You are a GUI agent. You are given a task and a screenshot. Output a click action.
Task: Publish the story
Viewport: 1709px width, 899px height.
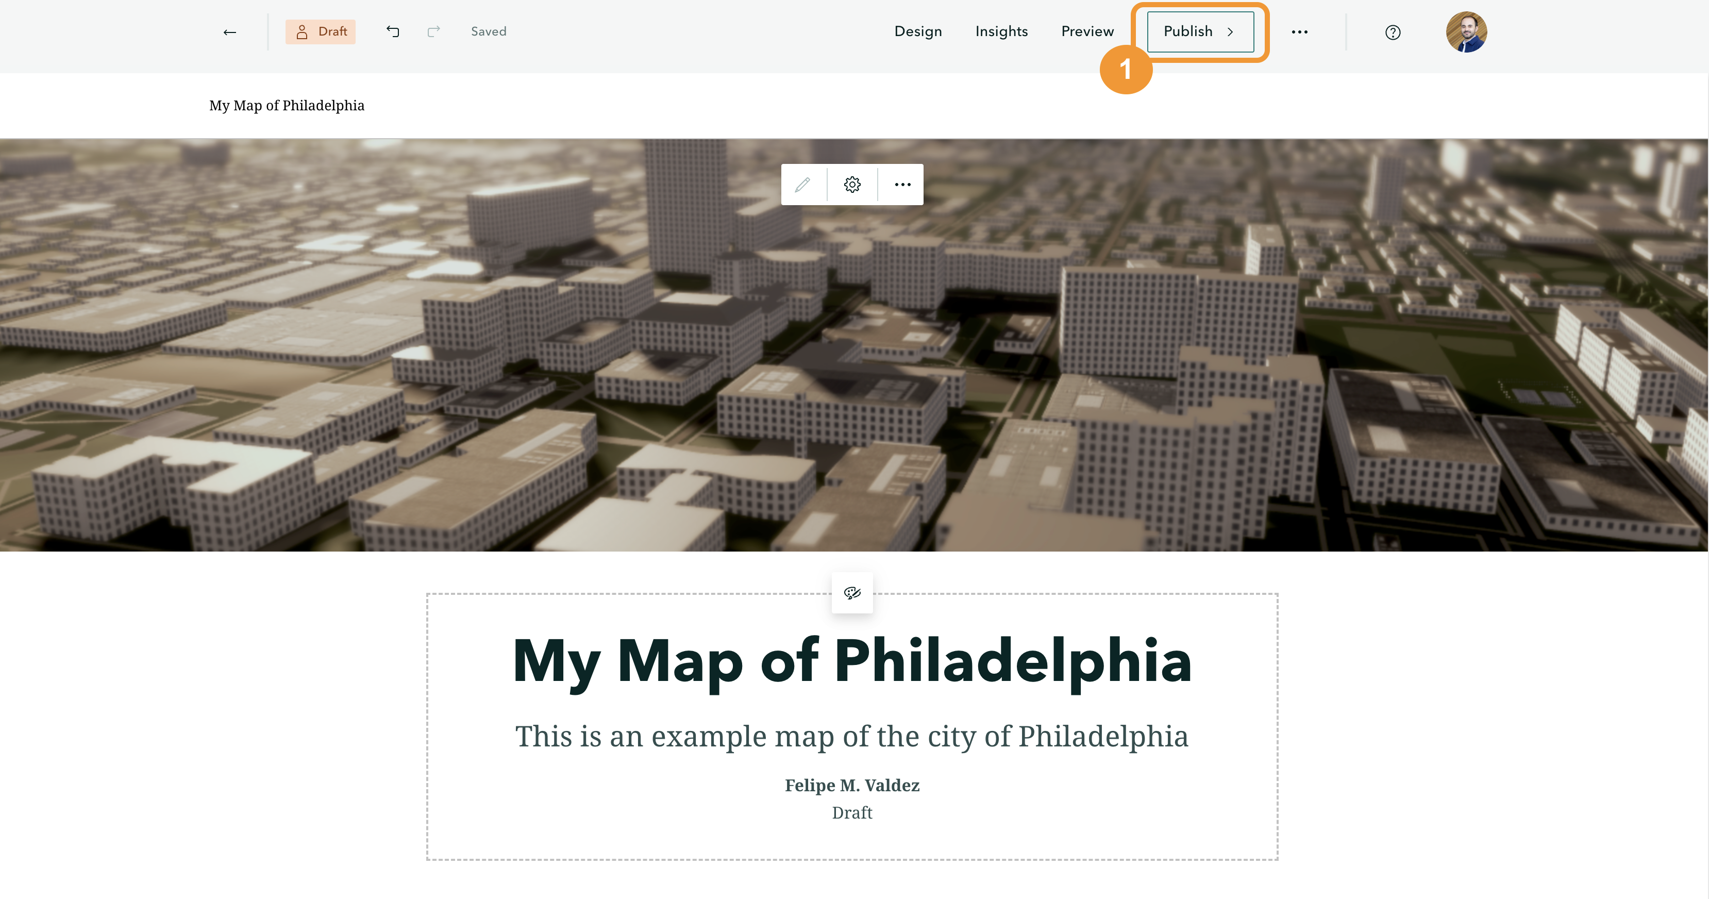tap(1200, 32)
